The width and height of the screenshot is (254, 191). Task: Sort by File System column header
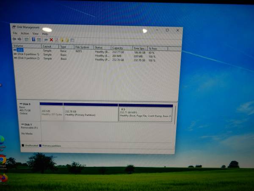click(x=82, y=47)
